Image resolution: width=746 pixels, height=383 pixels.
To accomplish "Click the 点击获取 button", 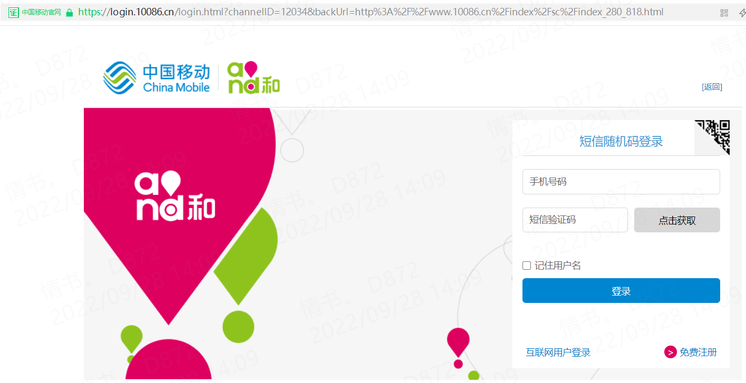I will point(677,220).
